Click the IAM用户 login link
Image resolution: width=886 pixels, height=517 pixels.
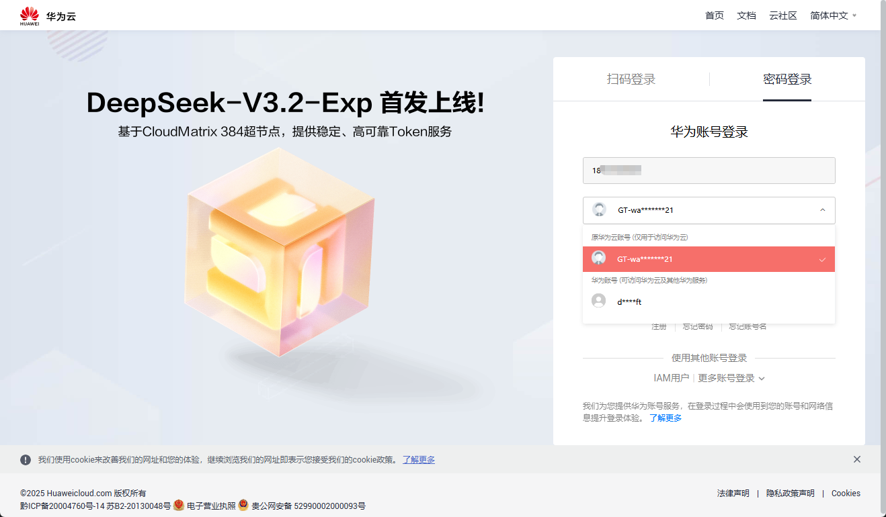(x=671, y=378)
